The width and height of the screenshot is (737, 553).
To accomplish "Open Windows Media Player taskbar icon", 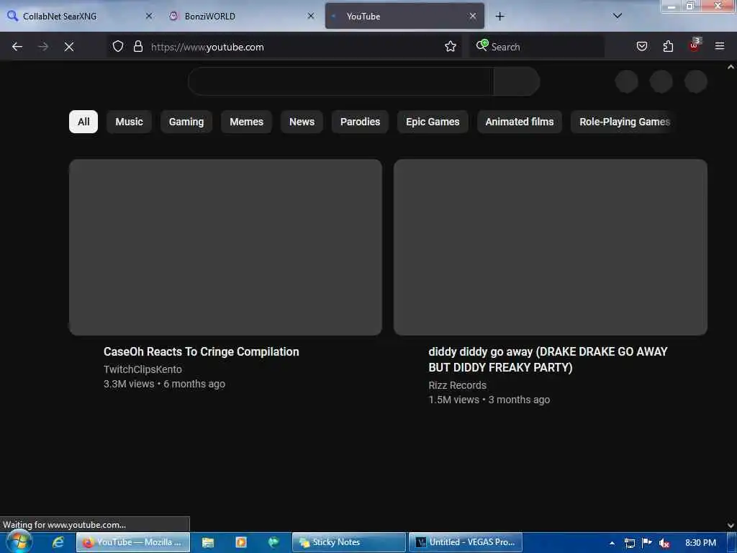I will [x=240, y=542].
